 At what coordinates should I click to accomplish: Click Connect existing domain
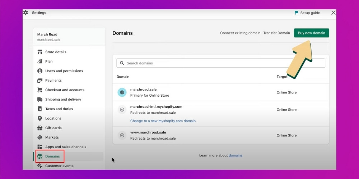(x=240, y=33)
